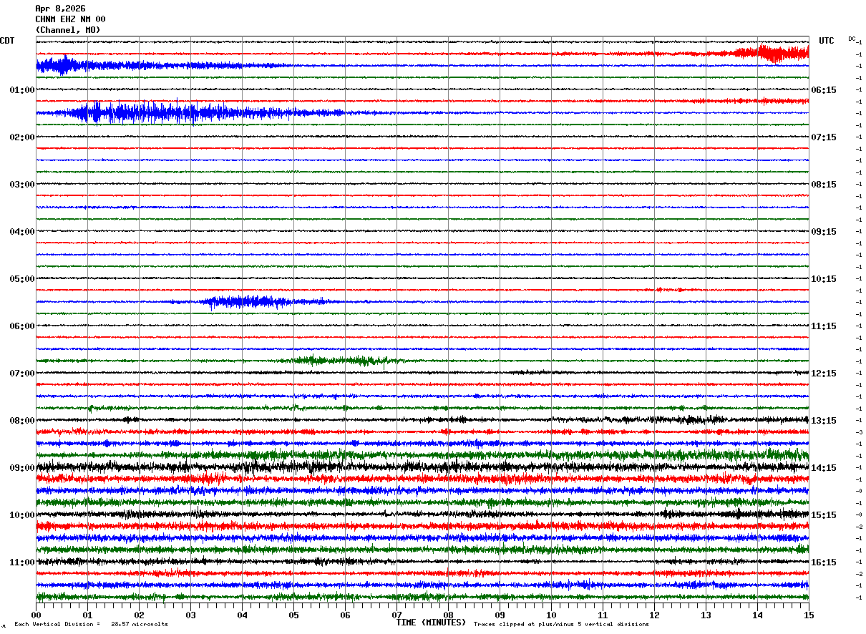This screenshot has height=634, width=866.
Task: Click the 06:15 UTC time label
Action: coord(824,89)
